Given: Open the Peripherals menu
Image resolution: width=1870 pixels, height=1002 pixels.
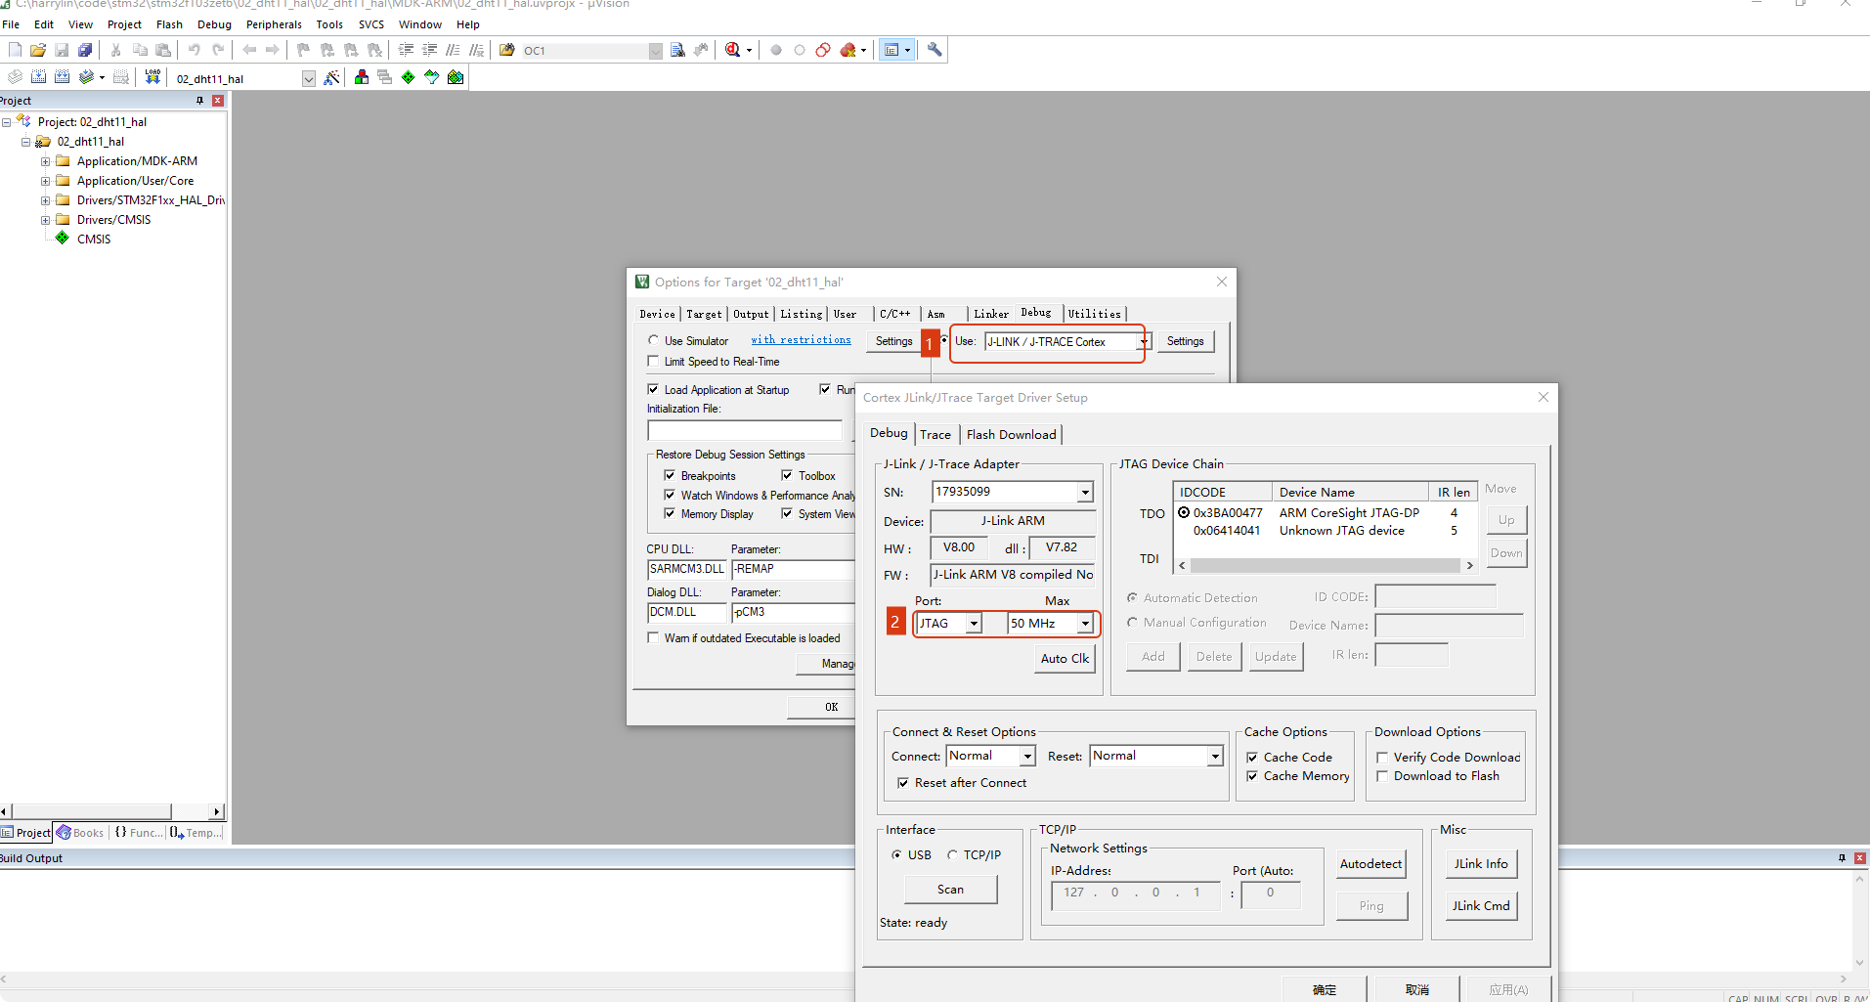Looking at the screenshot, I should tap(274, 24).
